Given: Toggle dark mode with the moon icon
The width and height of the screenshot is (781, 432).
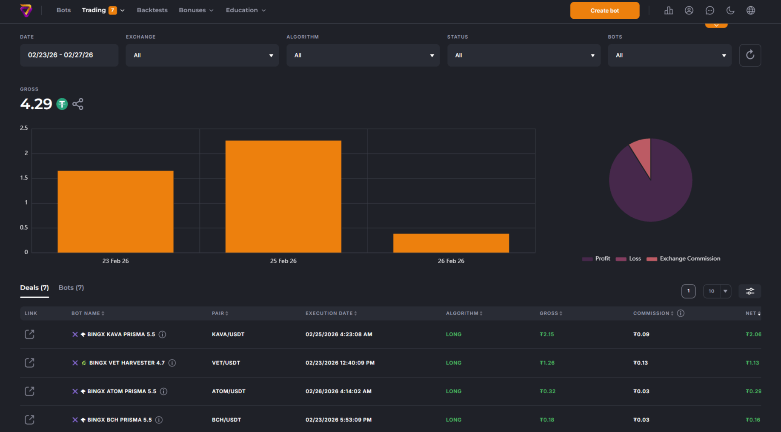Looking at the screenshot, I should [730, 10].
